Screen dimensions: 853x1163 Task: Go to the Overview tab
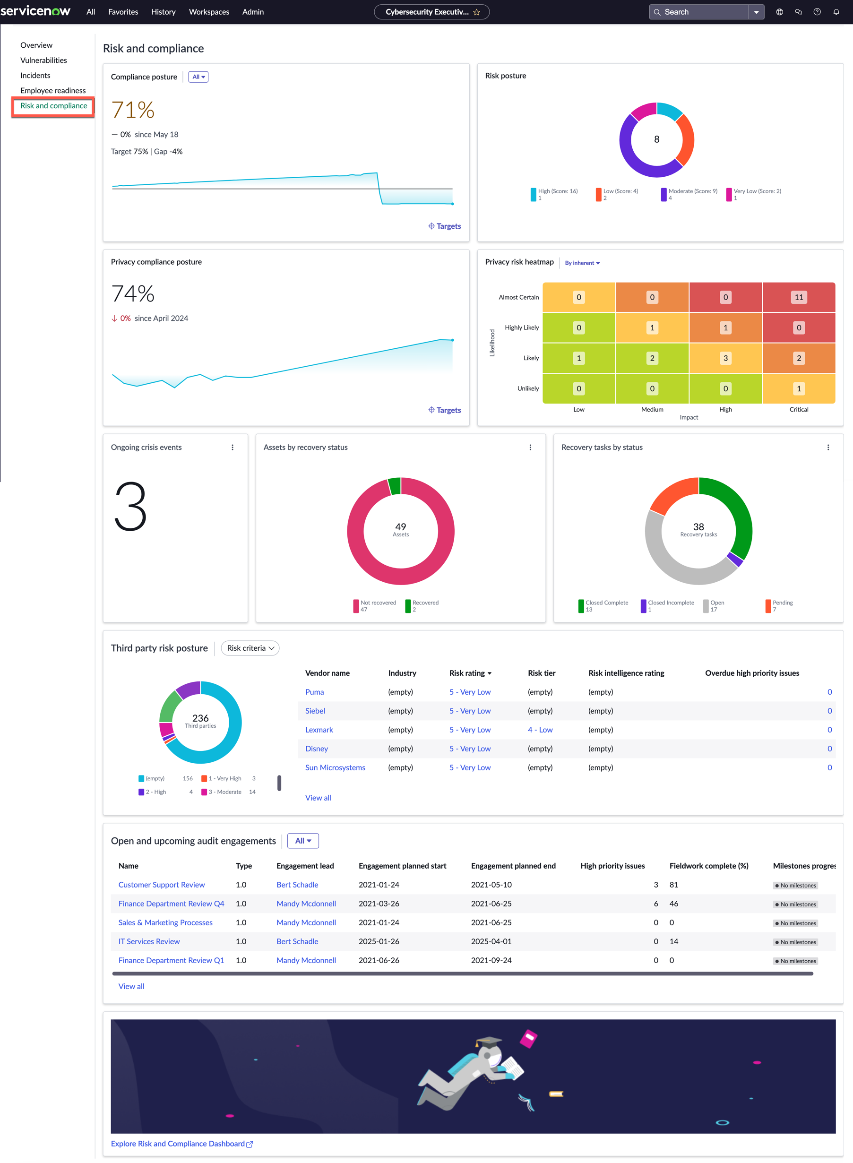[x=36, y=45]
